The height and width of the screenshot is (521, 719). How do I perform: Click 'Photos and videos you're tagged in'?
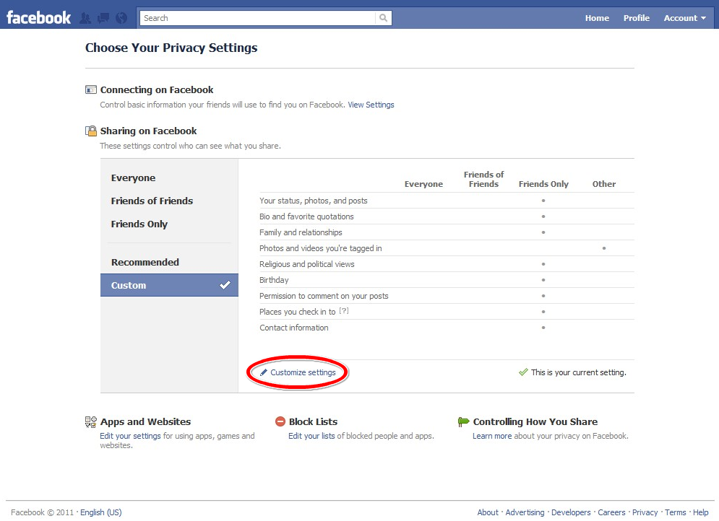[x=321, y=248]
